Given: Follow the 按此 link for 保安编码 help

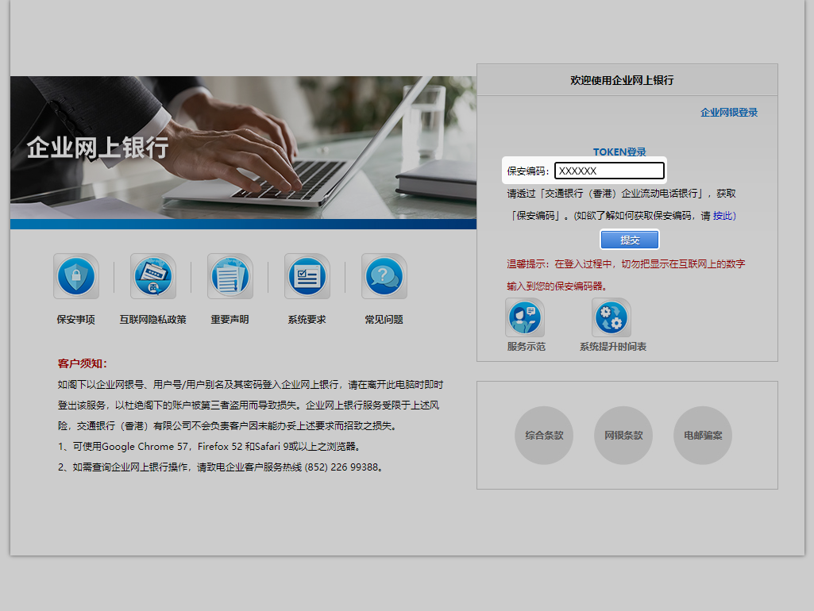Looking at the screenshot, I should click(x=723, y=216).
